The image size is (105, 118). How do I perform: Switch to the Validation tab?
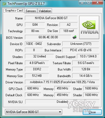(45, 11)
